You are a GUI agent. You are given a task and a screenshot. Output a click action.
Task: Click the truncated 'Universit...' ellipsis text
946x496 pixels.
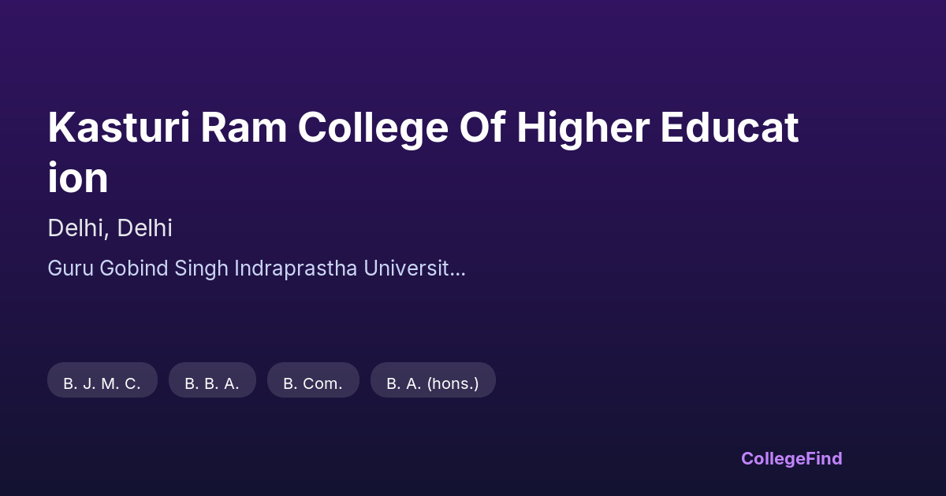[x=415, y=268]
